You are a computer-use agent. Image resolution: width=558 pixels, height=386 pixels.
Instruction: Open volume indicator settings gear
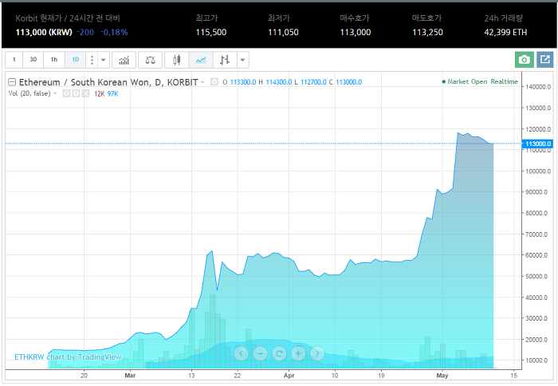tap(76, 93)
